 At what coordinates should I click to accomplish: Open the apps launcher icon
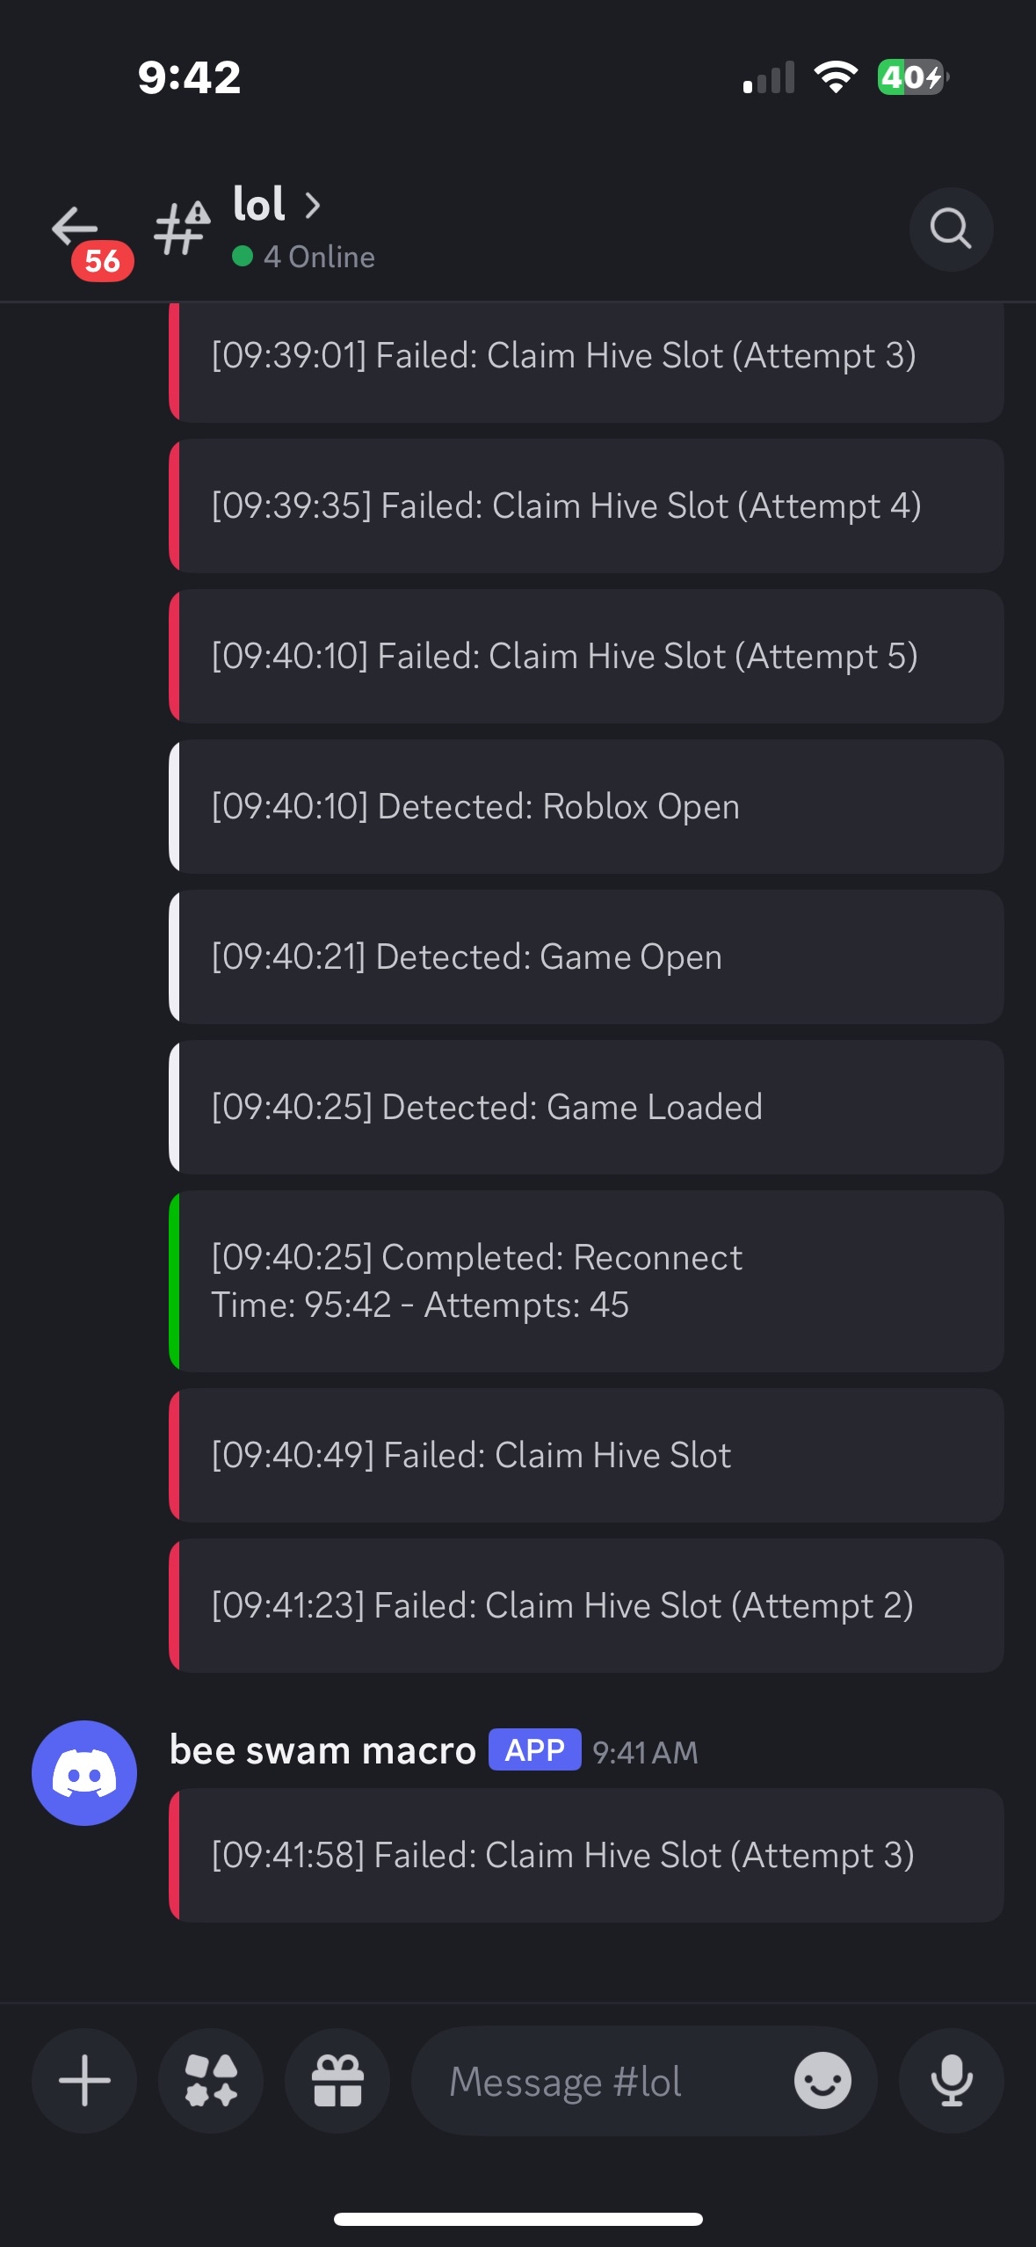(x=211, y=2080)
